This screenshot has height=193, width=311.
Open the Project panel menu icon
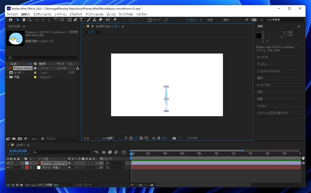pos(24,26)
